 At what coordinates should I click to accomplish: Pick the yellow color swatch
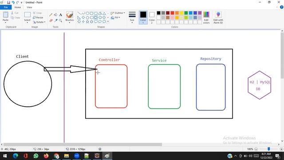pyautogui.click(x=181, y=13)
